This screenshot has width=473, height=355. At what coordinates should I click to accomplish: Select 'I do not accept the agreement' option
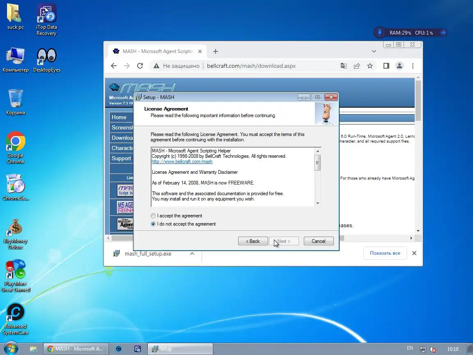153,224
